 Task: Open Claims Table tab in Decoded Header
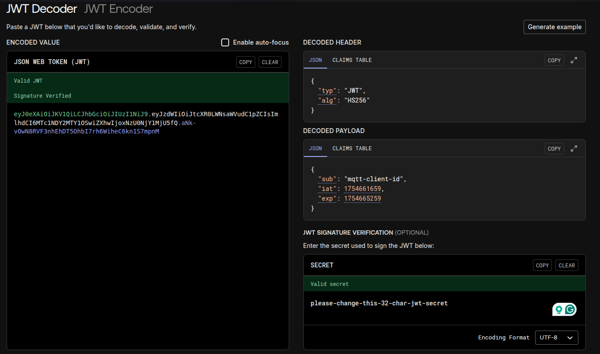352,60
